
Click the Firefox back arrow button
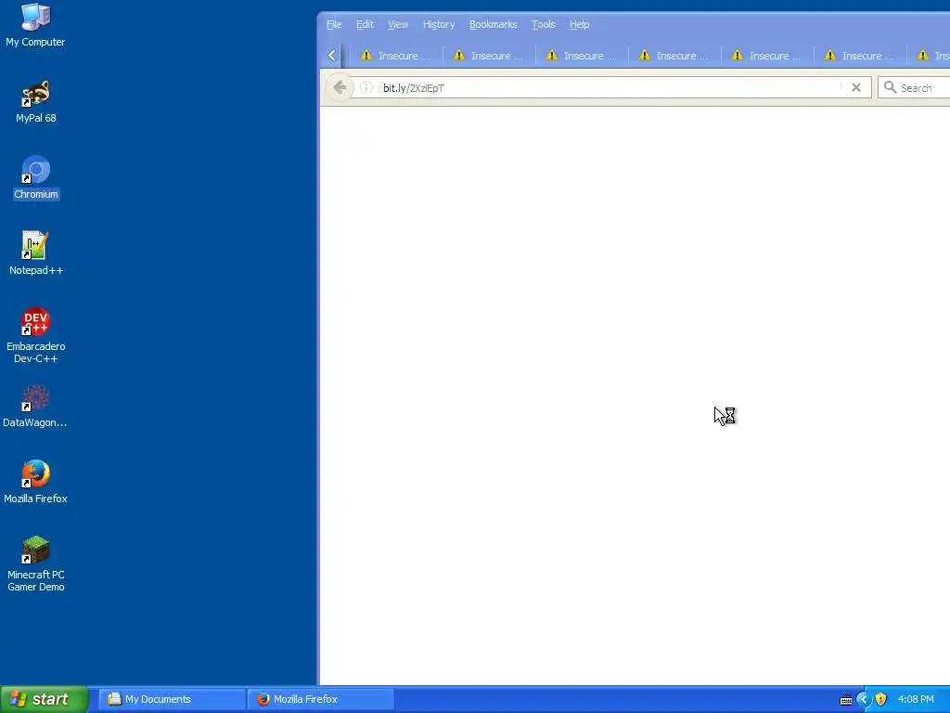click(340, 88)
